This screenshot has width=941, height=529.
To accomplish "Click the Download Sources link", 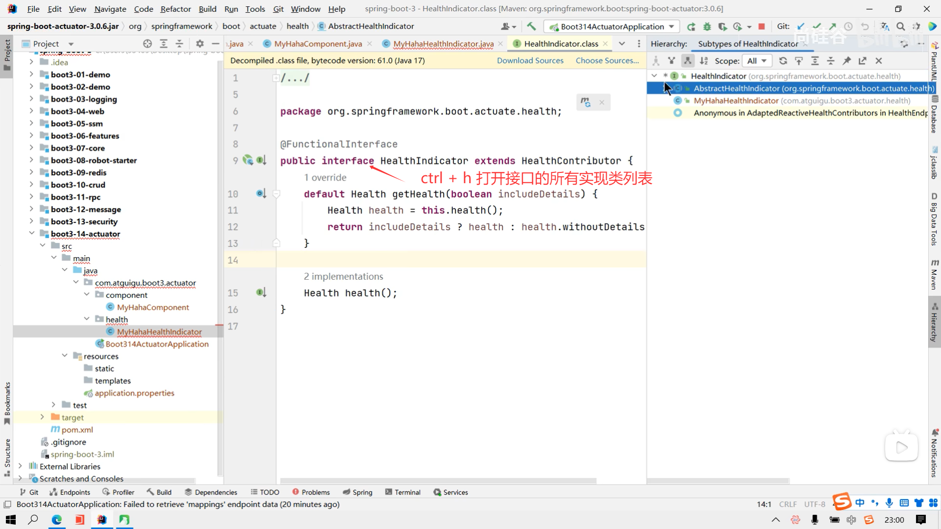I will 530,60.
